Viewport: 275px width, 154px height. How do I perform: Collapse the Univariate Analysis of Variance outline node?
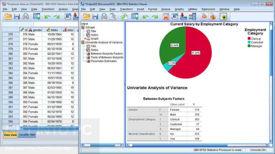pos(83,42)
